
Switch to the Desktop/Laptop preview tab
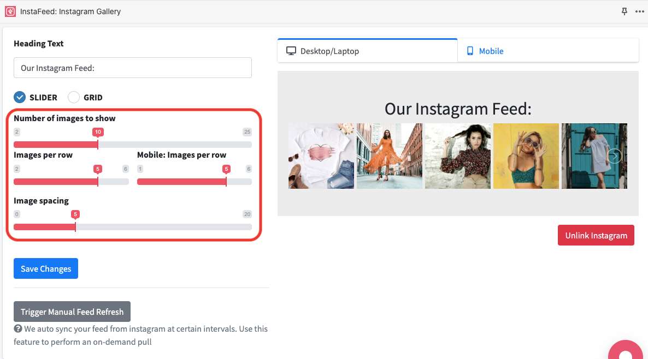pos(367,51)
